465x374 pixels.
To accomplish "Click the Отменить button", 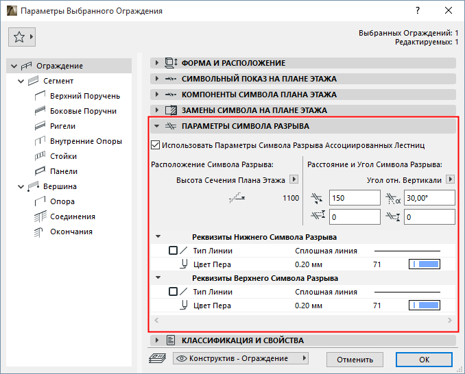I will point(355,360).
